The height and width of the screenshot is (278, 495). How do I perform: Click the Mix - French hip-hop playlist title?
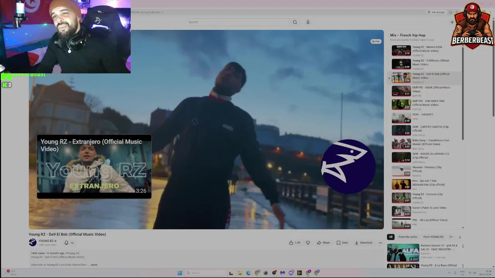pyautogui.click(x=408, y=35)
